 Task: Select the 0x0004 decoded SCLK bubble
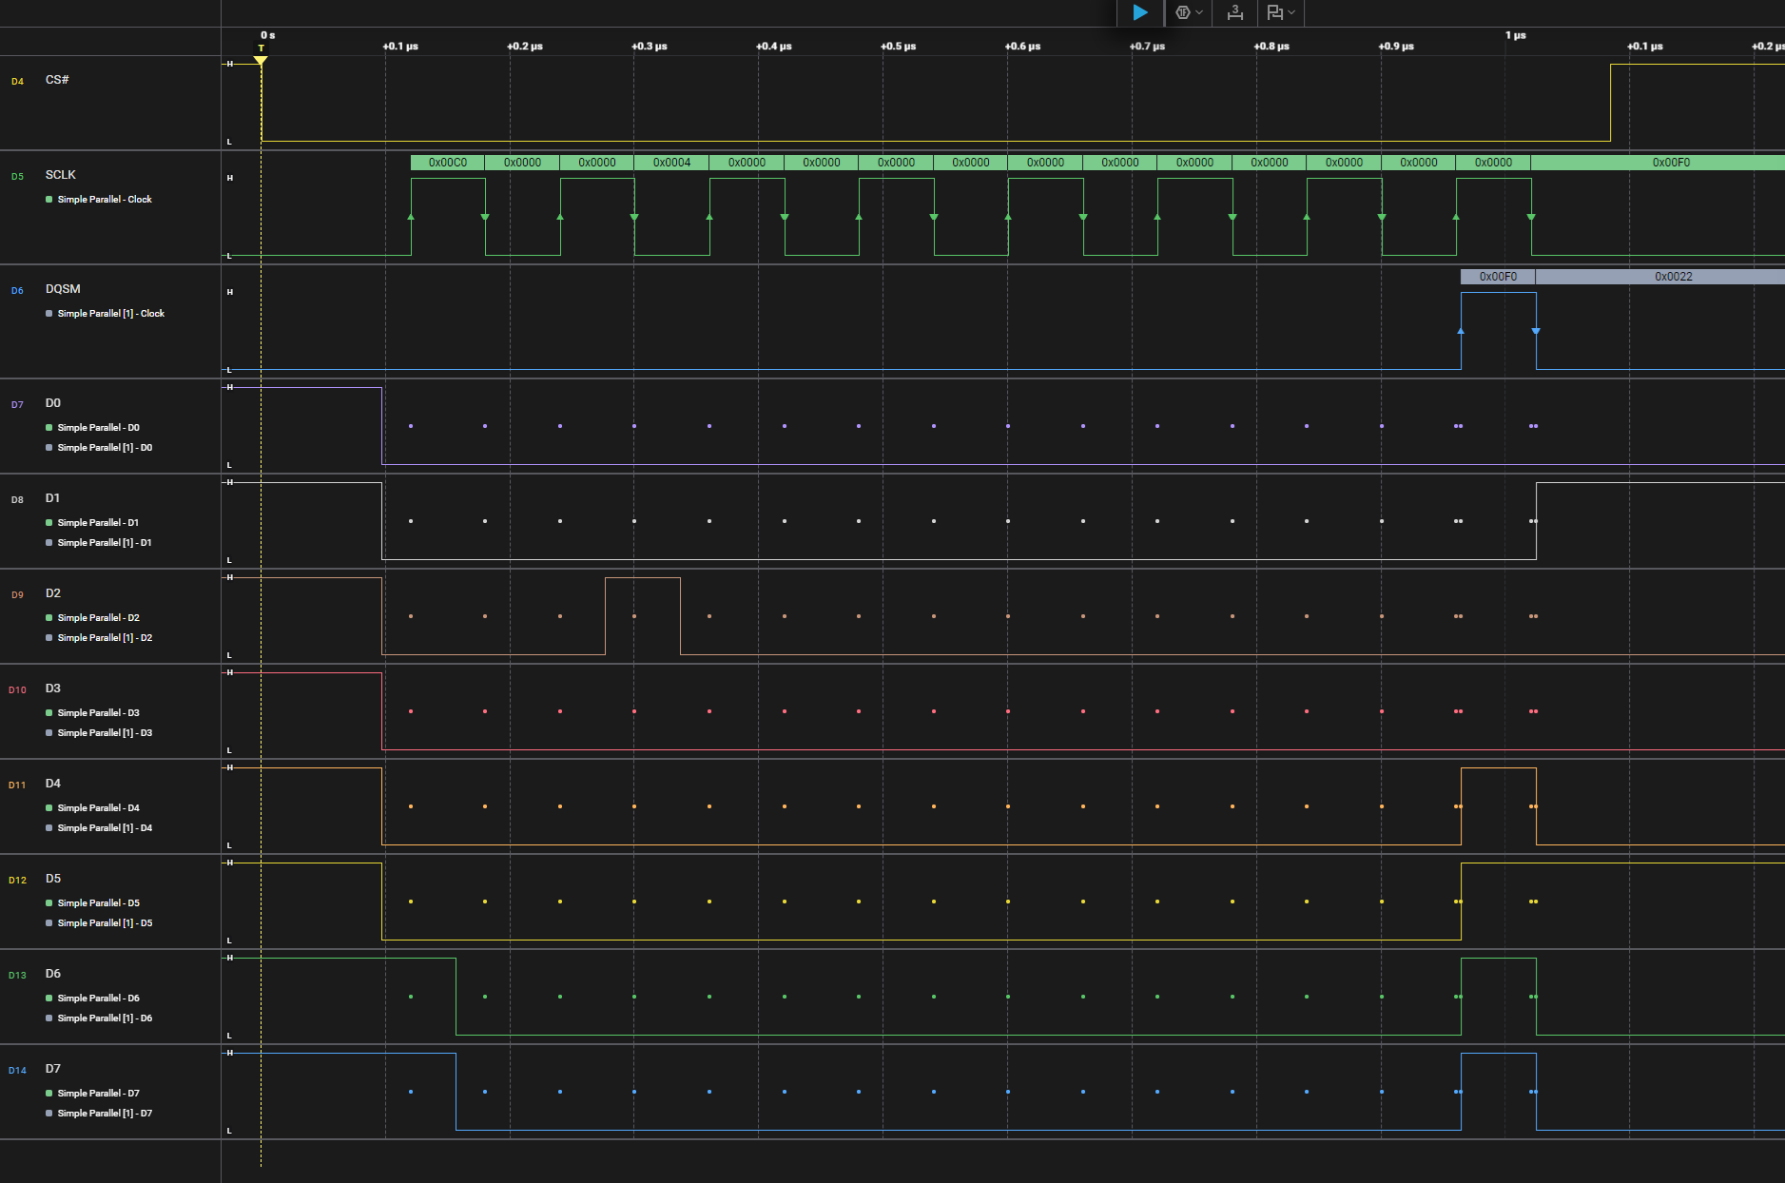[671, 163]
